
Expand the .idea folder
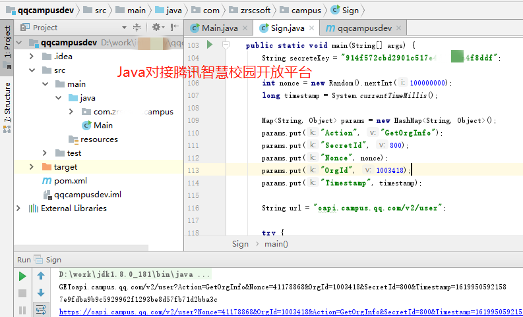[32, 56]
